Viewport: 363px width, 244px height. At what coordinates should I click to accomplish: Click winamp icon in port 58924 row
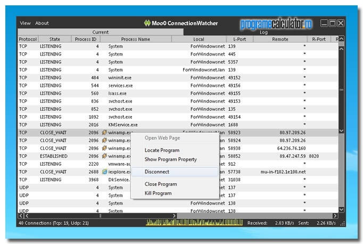click(x=104, y=140)
